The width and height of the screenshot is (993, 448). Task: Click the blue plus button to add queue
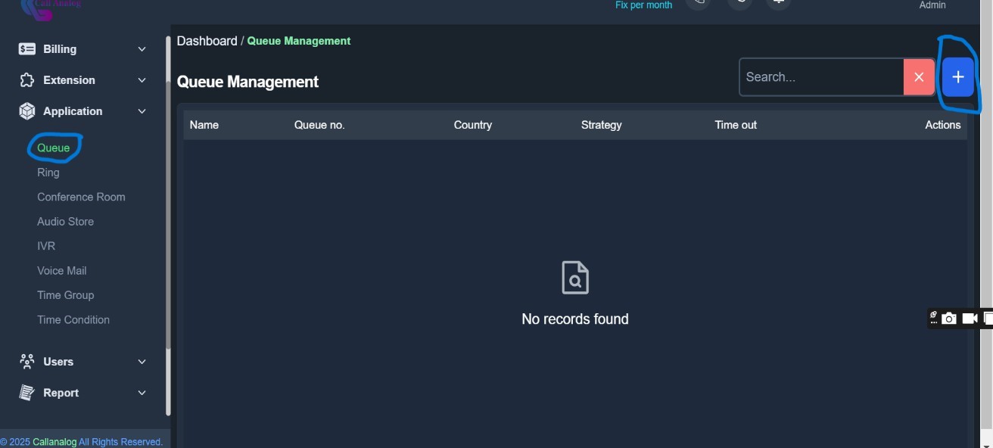pos(957,77)
